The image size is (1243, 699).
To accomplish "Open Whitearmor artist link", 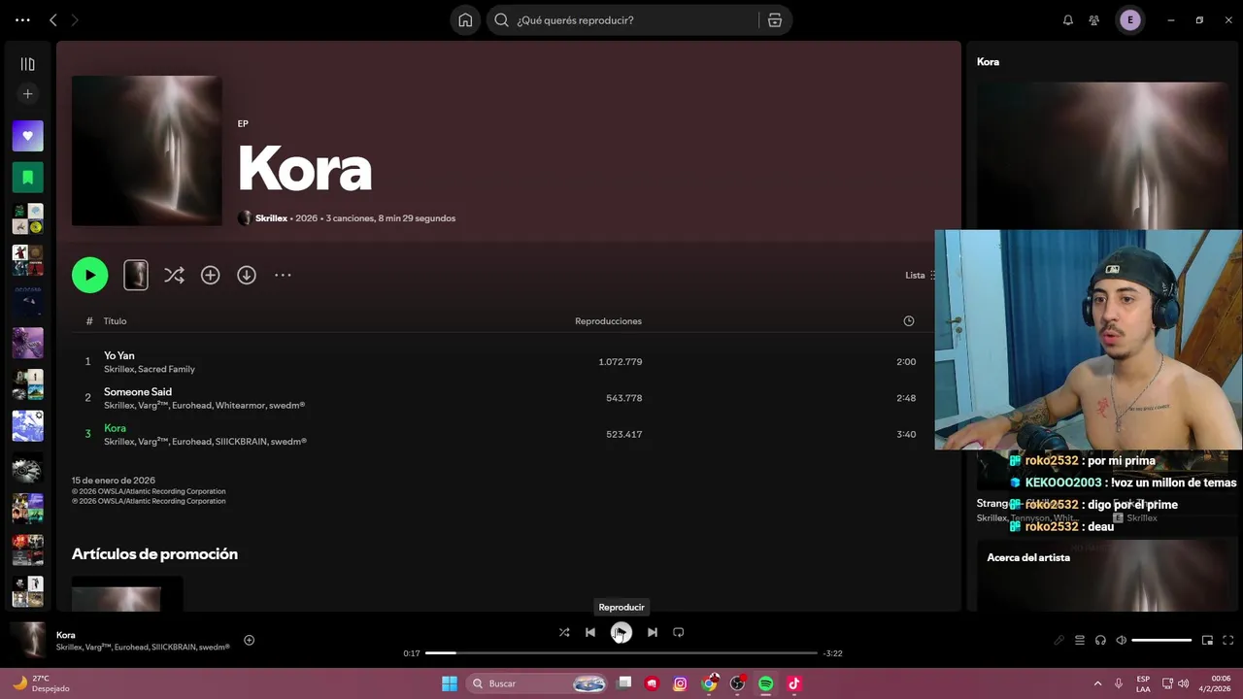I will [240, 405].
